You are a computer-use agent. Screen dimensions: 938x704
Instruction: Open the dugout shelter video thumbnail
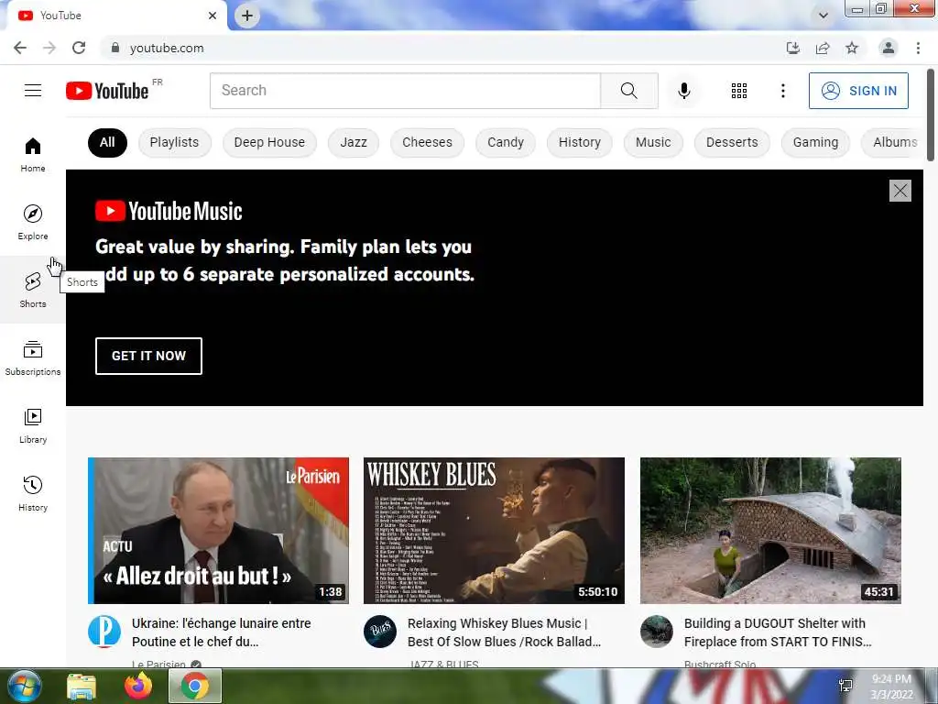pos(770,531)
